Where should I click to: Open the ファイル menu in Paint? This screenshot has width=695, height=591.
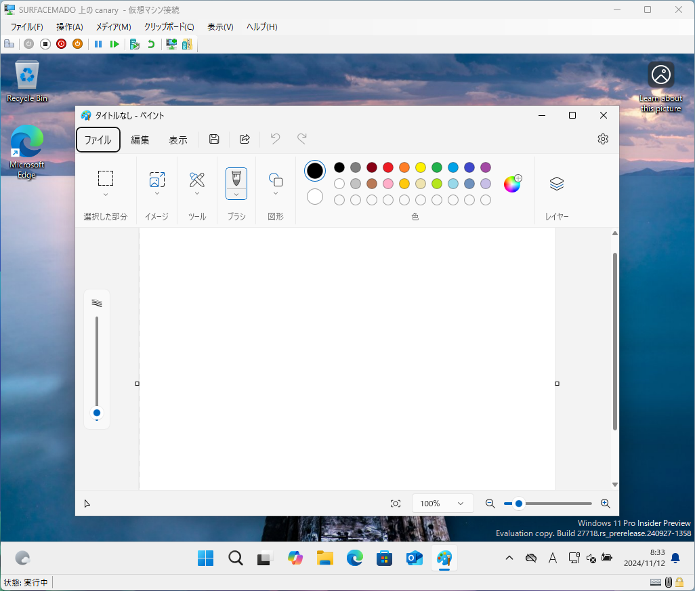click(x=98, y=140)
